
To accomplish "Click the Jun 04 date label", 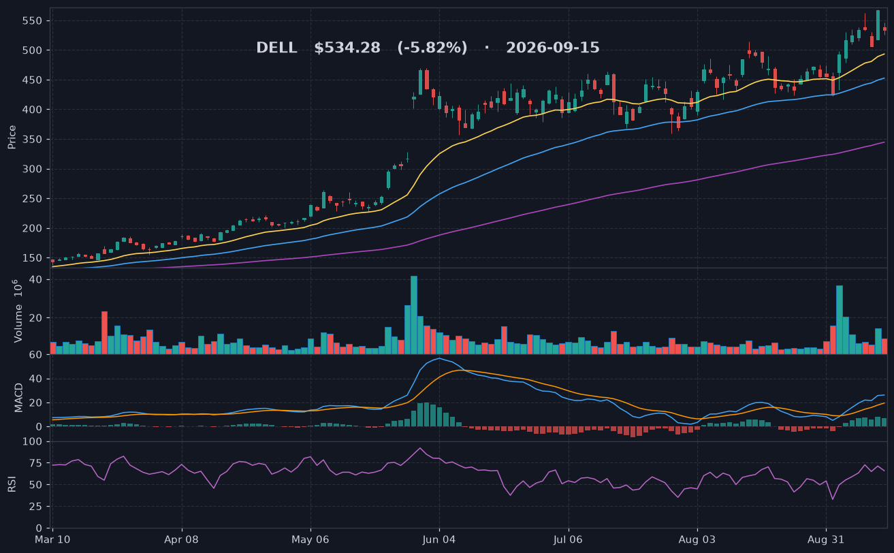I will 439,539.
